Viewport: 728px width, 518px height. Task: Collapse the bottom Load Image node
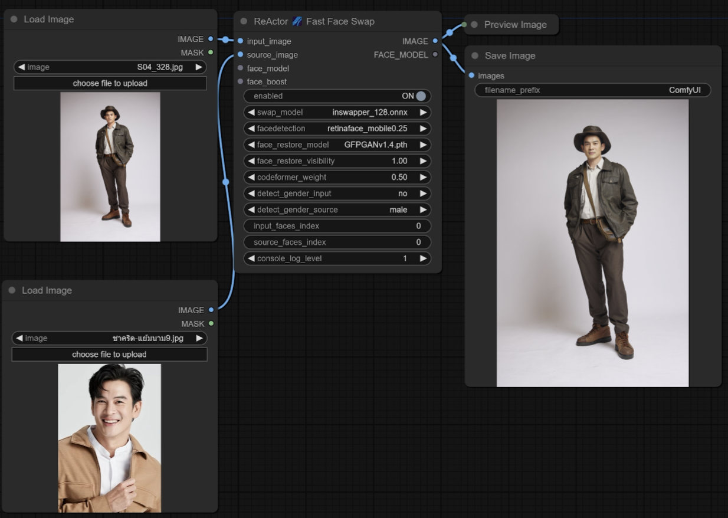pyautogui.click(x=12, y=290)
